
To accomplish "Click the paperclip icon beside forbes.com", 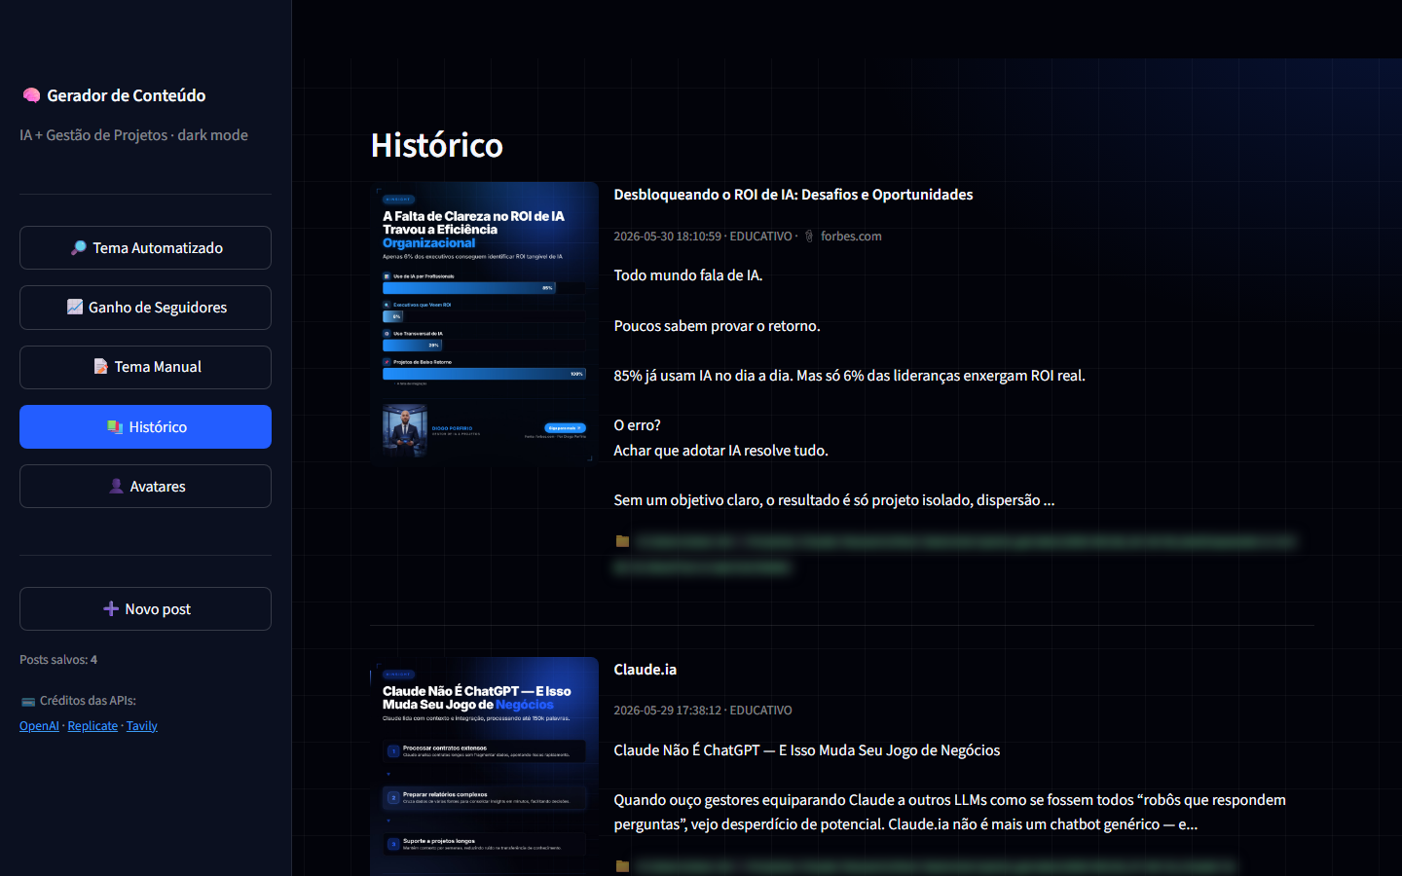I will pyautogui.click(x=808, y=237).
